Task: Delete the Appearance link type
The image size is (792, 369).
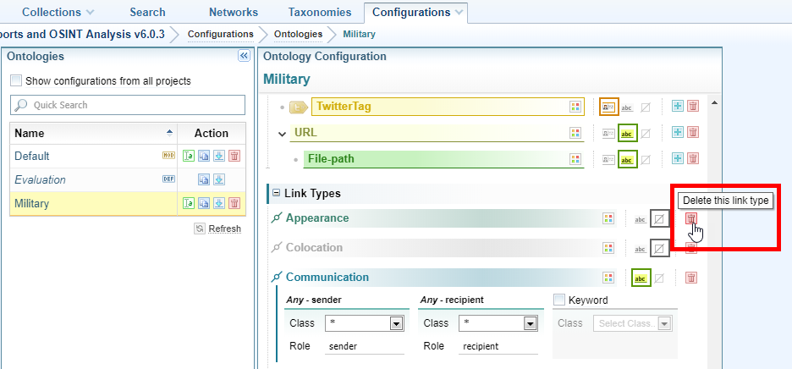Action: click(x=691, y=218)
